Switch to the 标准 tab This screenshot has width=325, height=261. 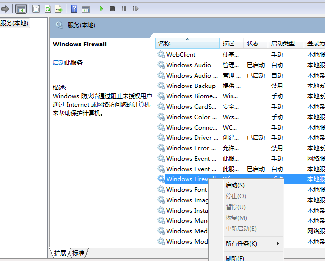(78, 253)
